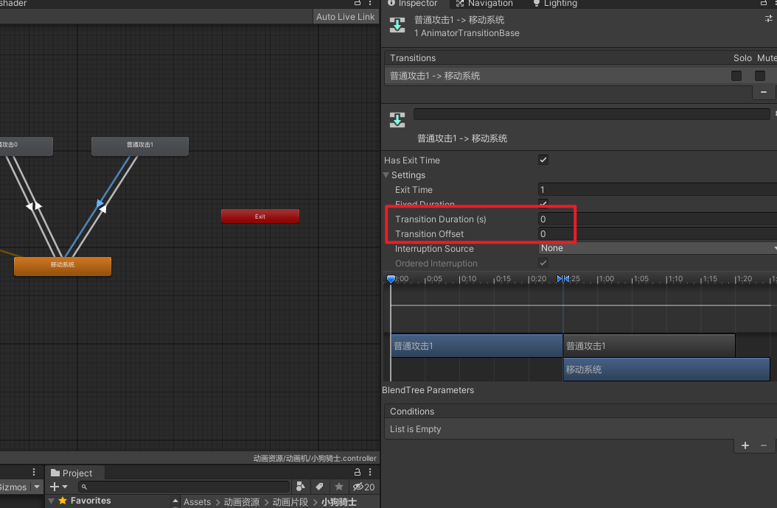Click the favorite search star icon
Screen dimensions: 777x508
coord(339,487)
